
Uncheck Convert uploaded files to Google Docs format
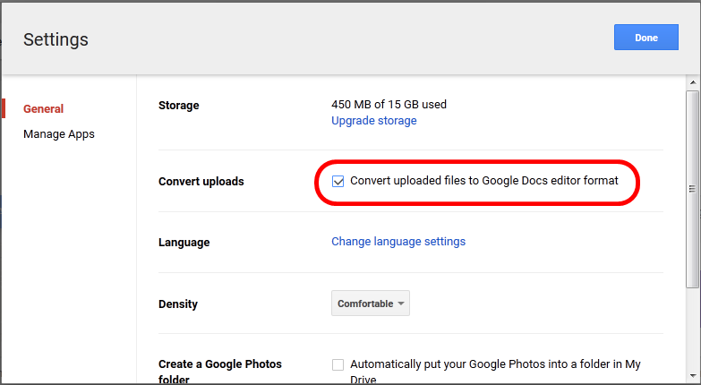[x=338, y=181]
